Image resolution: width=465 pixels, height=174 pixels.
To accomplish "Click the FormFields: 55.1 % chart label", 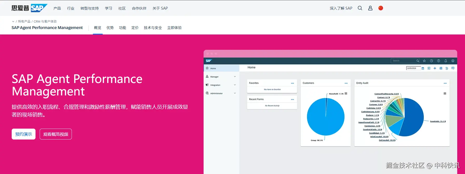I will [438, 121].
